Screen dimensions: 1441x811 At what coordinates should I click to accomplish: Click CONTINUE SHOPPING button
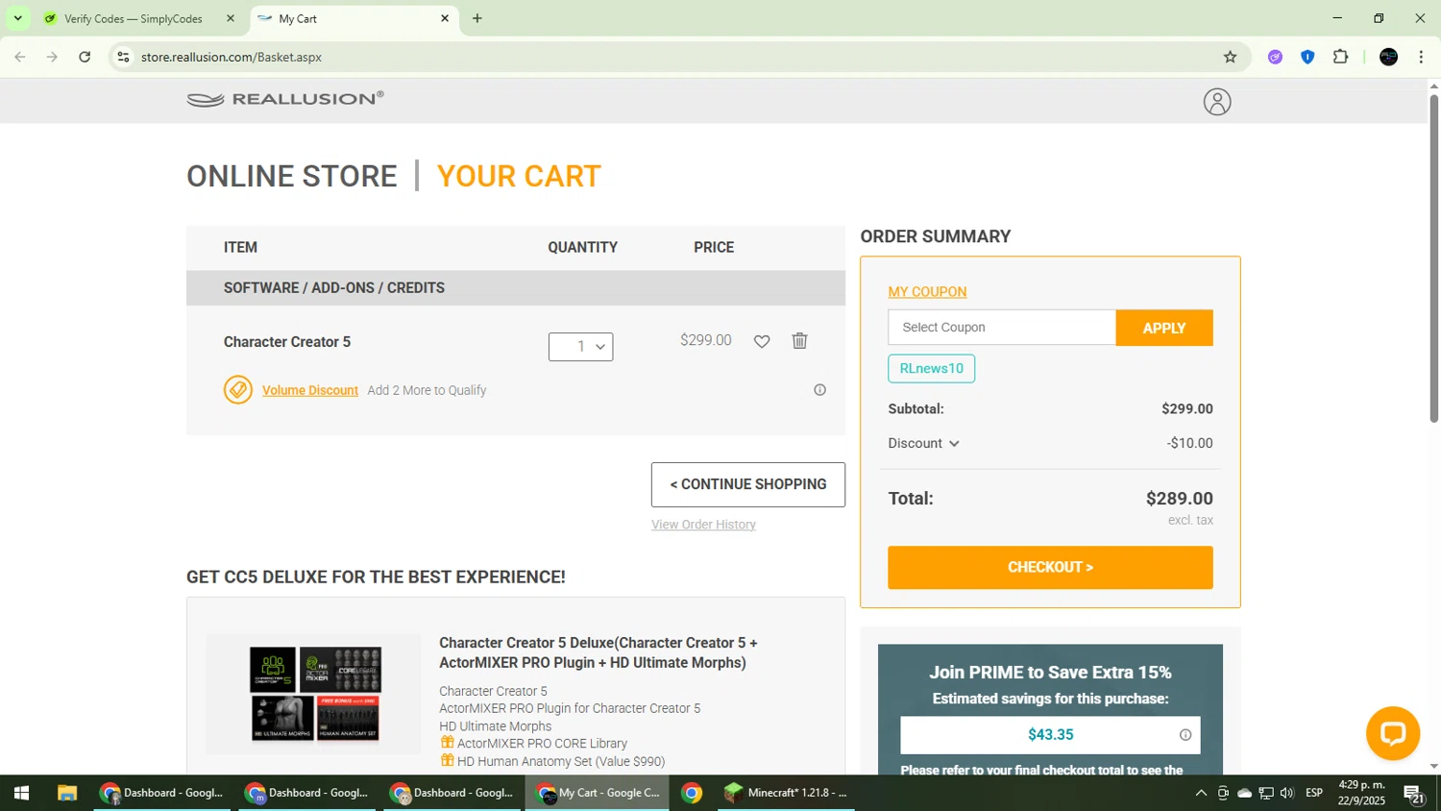[747, 484]
